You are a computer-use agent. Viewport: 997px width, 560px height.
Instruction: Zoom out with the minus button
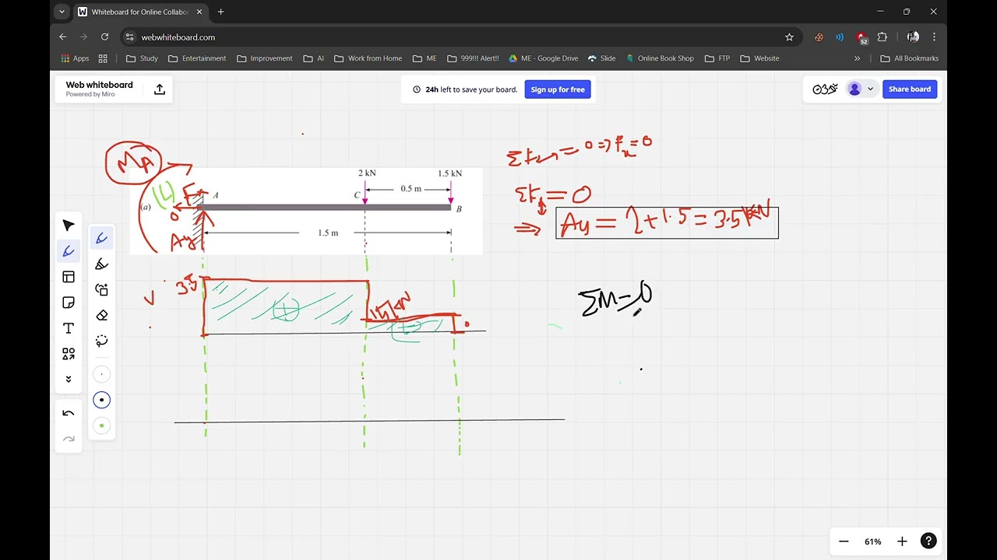(x=844, y=541)
